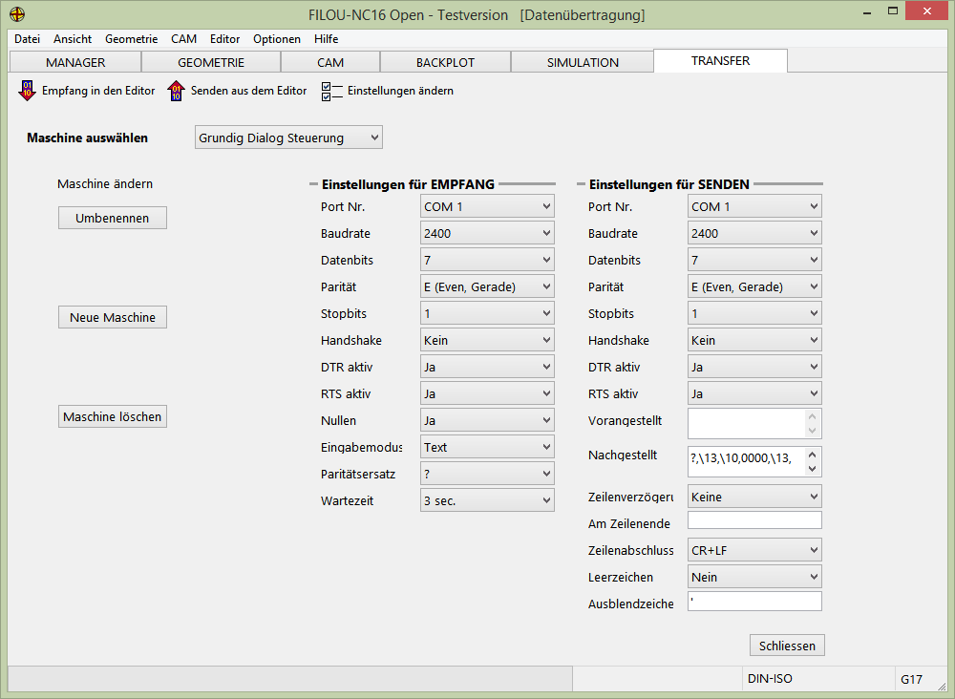Open EMPFANG Port Nr. dropdown
The height and width of the screenshot is (699, 955).
(487, 206)
